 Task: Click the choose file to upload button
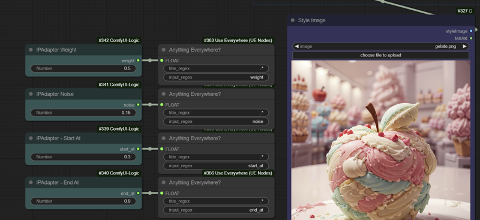(x=380, y=55)
